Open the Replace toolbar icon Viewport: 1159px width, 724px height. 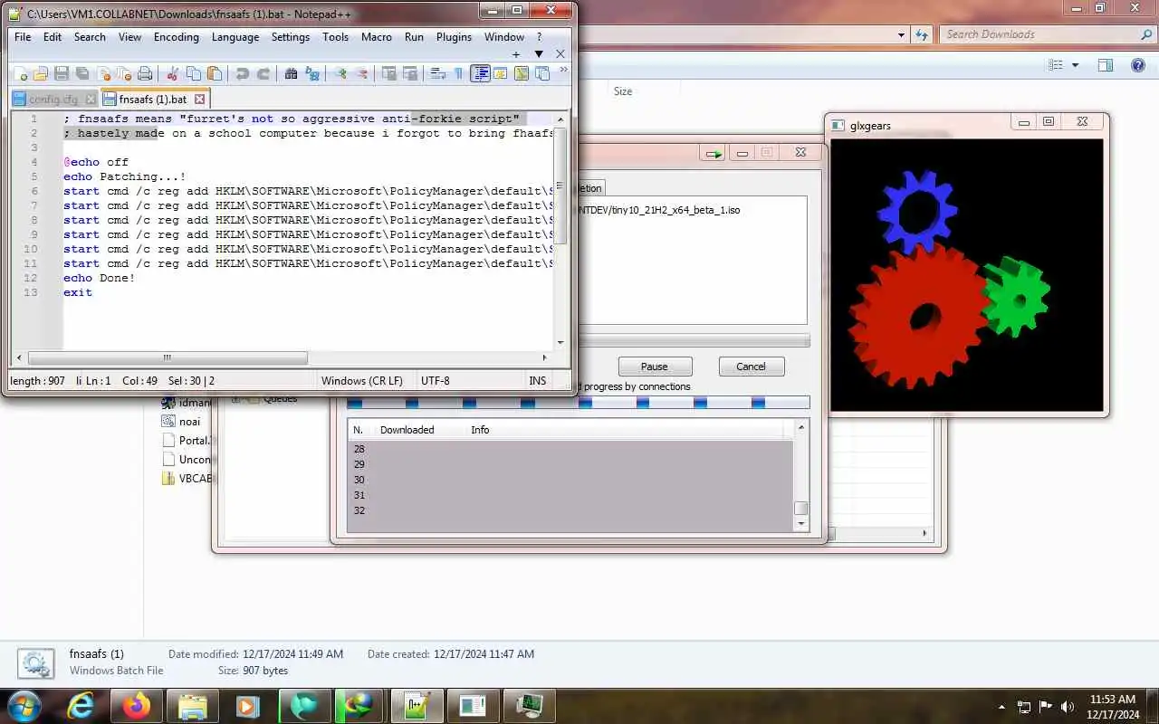(x=311, y=74)
